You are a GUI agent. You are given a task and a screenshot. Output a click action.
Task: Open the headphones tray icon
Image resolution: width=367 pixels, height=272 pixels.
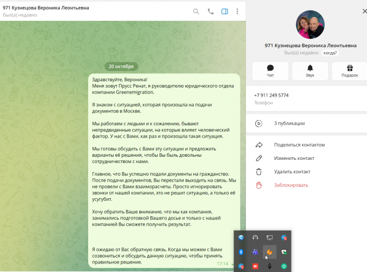[255, 238]
